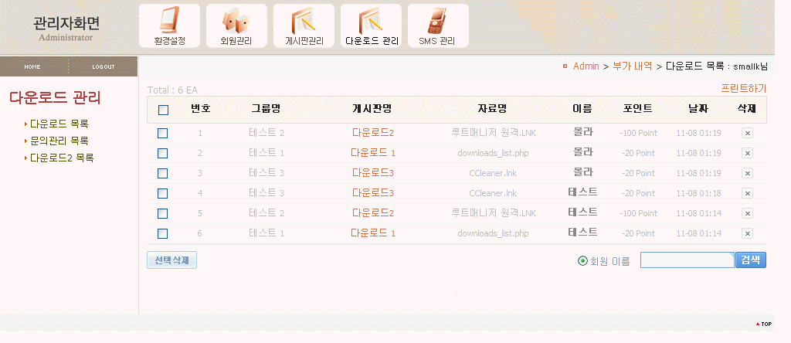This screenshot has width=791, height=343.
Task: Delete row 3 with the x icon
Action: tap(747, 174)
